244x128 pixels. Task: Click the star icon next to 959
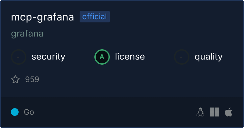pyautogui.click(x=15, y=79)
